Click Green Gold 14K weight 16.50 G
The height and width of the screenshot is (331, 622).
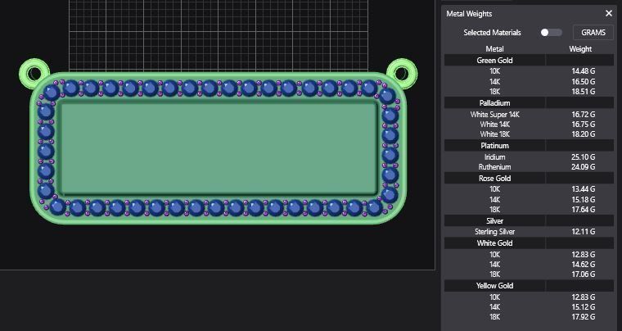[583, 81]
